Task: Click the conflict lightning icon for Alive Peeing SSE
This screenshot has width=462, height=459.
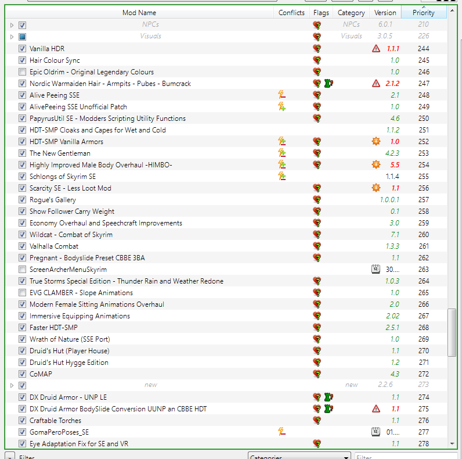Action: click(281, 95)
